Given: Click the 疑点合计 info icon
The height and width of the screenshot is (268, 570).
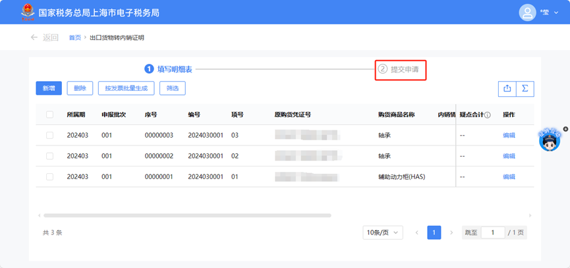Looking at the screenshot, I should 488,115.
